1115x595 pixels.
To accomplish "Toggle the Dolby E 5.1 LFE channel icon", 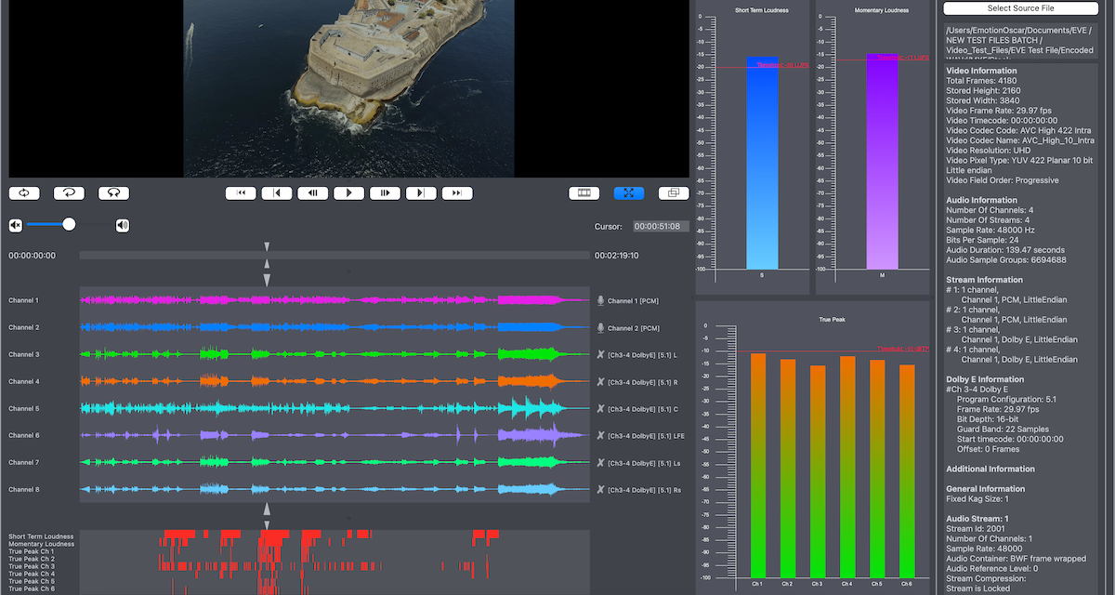I will 601,435.
